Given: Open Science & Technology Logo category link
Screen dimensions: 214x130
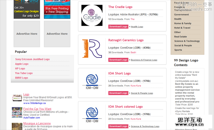Looking at the screenshot, I should [145, 126].
